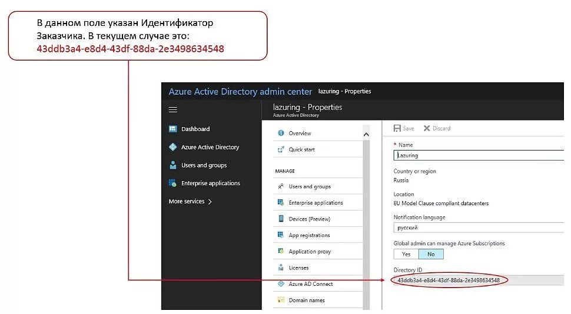Viewport: 571px width, 314px height.
Task: Click the Users and groups manage icon
Action: pyautogui.click(x=281, y=186)
